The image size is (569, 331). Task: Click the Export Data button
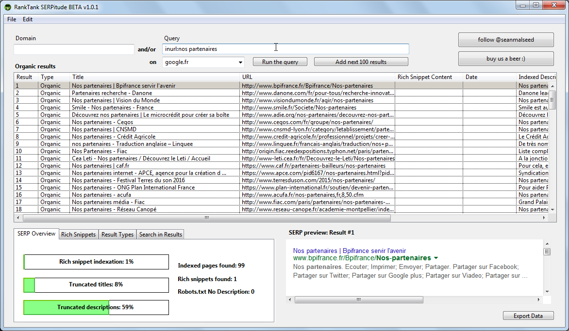click(528, 316)
